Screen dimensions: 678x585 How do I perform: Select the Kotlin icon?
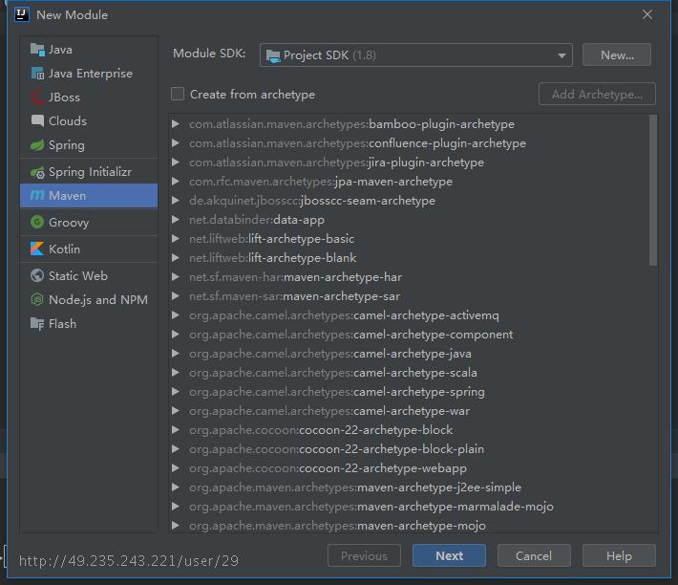pyautogui.click(x=37, y=249)
